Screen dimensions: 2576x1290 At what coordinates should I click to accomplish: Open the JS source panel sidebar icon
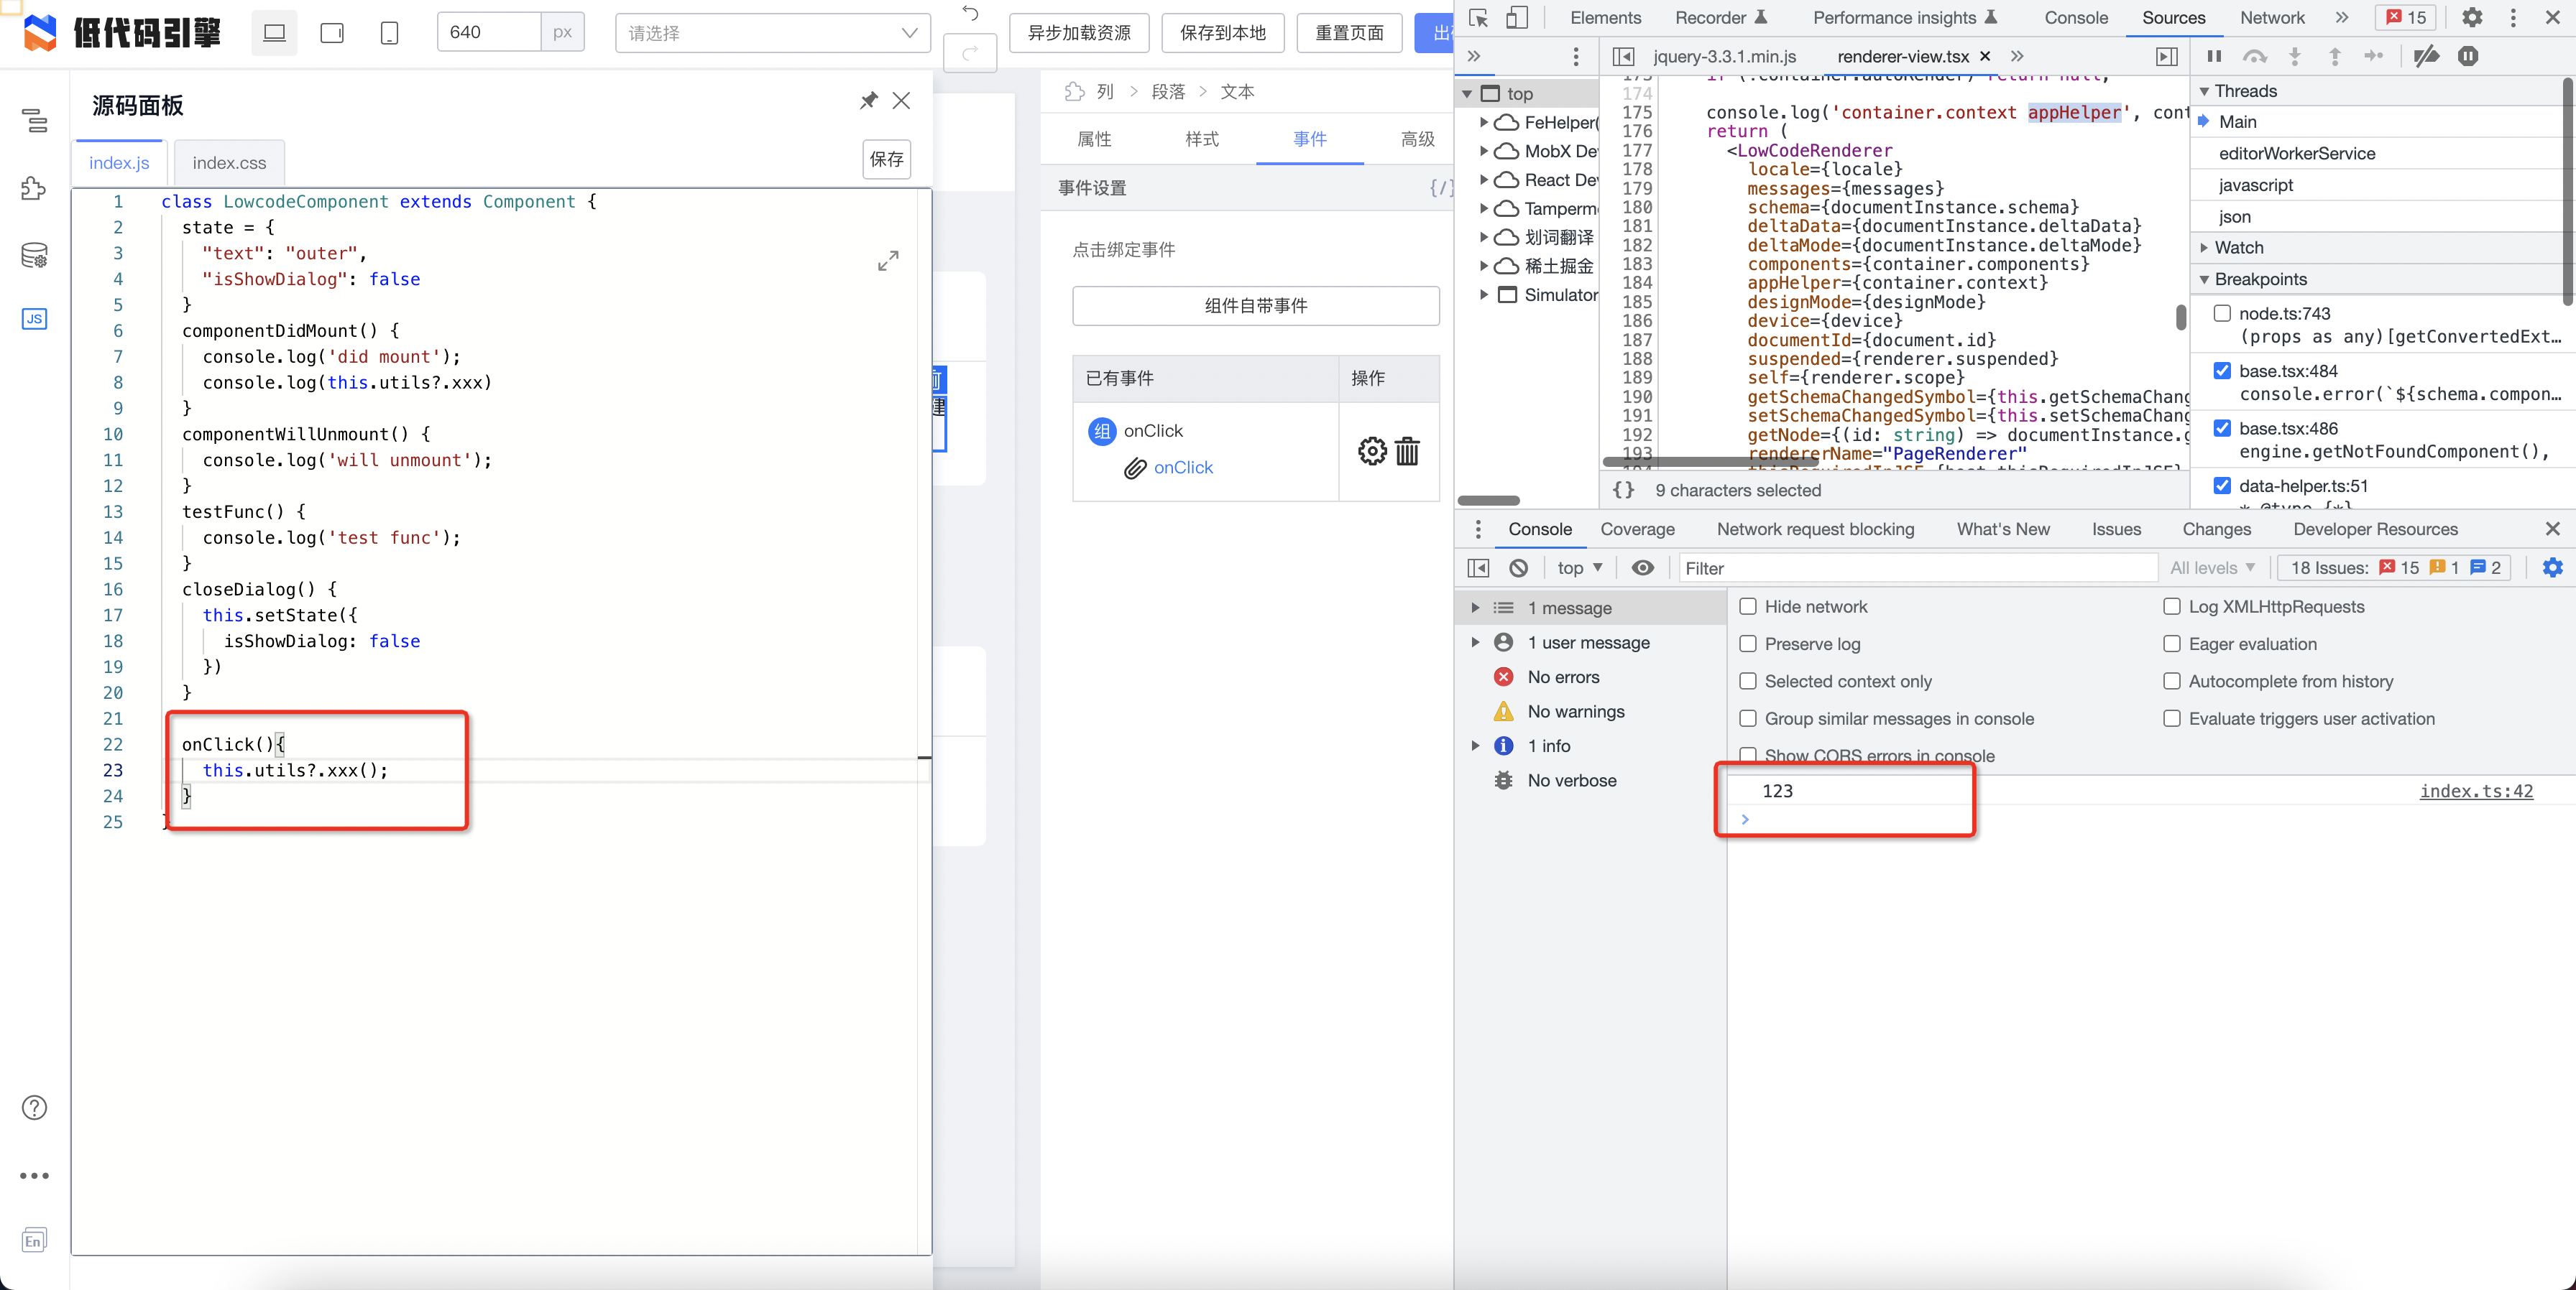34,319
